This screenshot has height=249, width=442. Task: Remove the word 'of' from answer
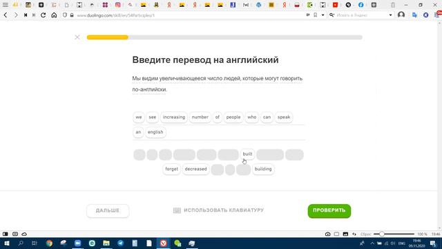point(218,117)
